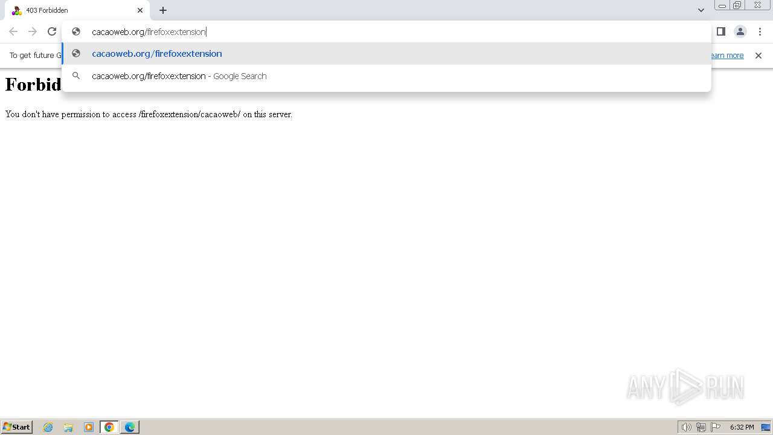This screenshot has height=435, width=773.
Task: Click the 6:32 PM system clock
Action: click(742, 427)
